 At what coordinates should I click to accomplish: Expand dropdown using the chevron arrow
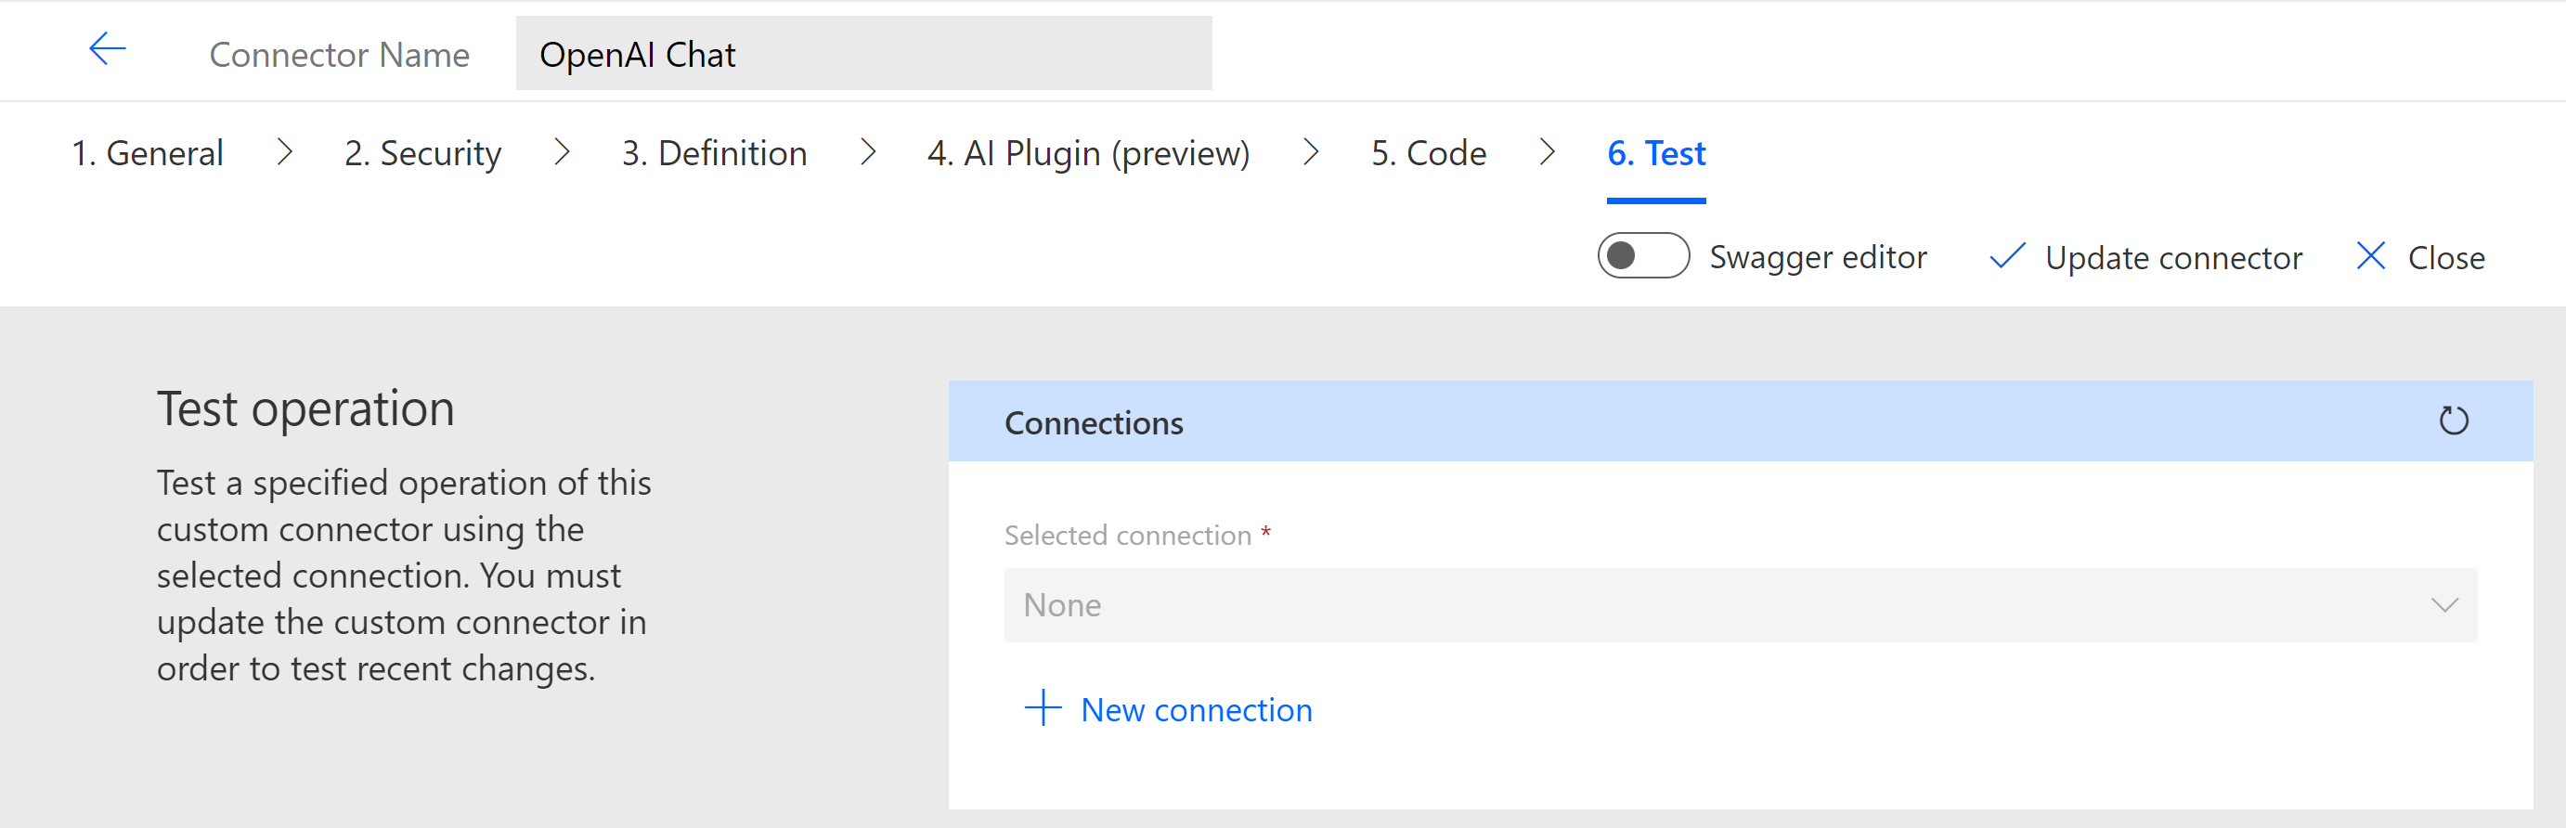2444,605
